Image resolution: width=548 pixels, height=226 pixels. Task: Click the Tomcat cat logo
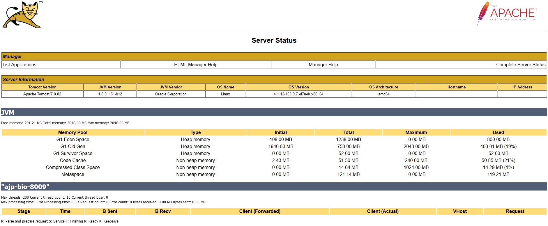click(22, 15)
